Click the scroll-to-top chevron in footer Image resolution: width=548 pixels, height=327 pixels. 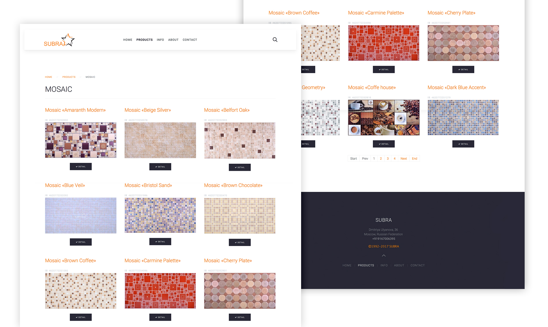click(x=384, y=256)
